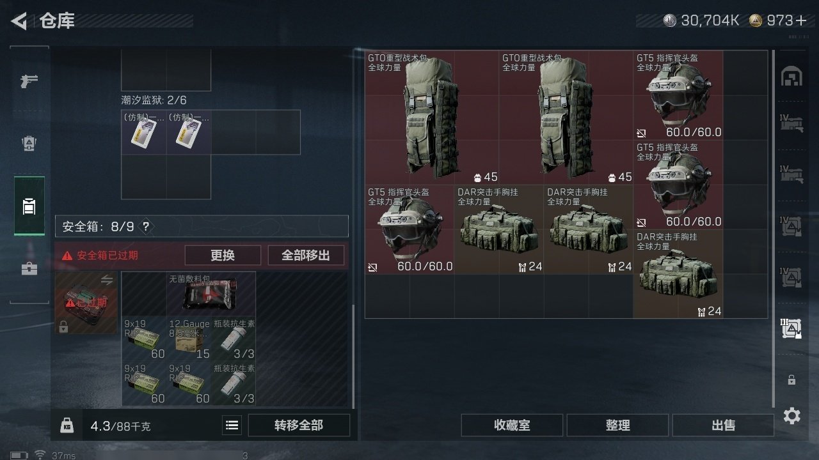Open the 收藏室 button
The width and height of the screenshot is (819, 460).
click(x=512, y=425)
